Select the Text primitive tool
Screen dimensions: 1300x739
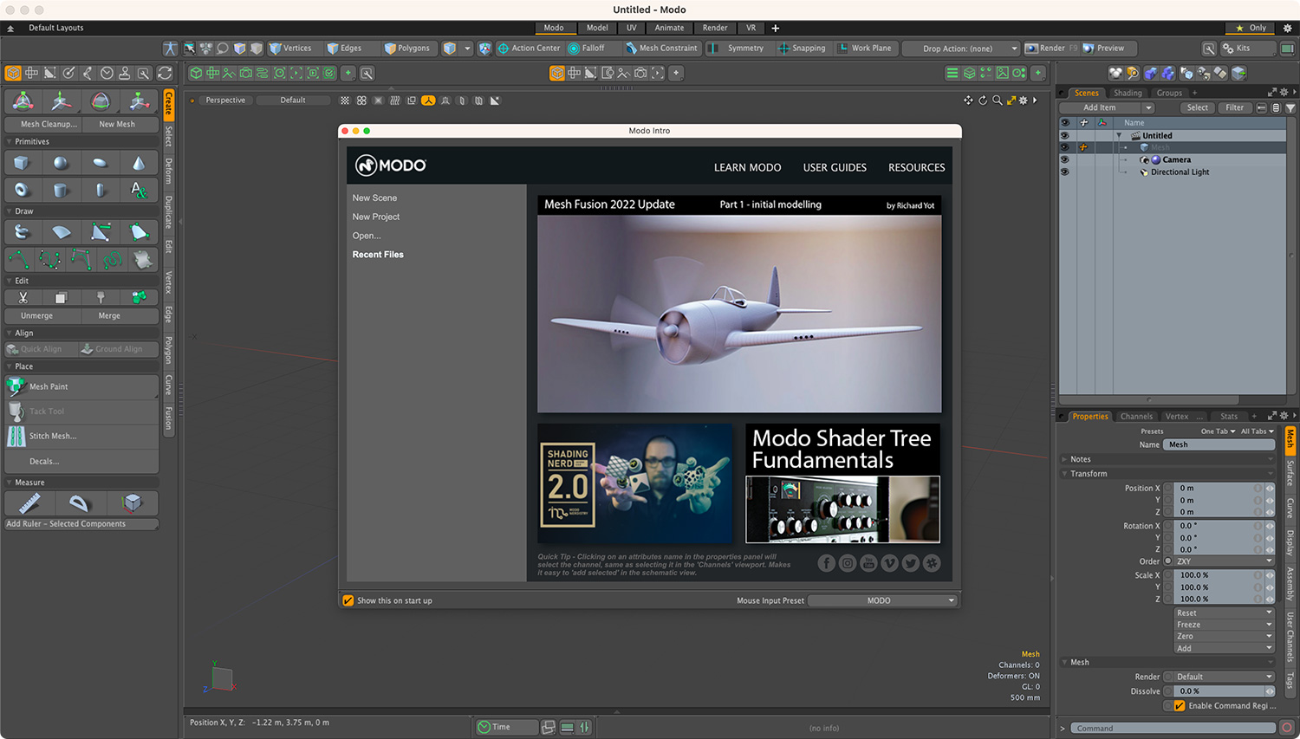coord(139,189)
